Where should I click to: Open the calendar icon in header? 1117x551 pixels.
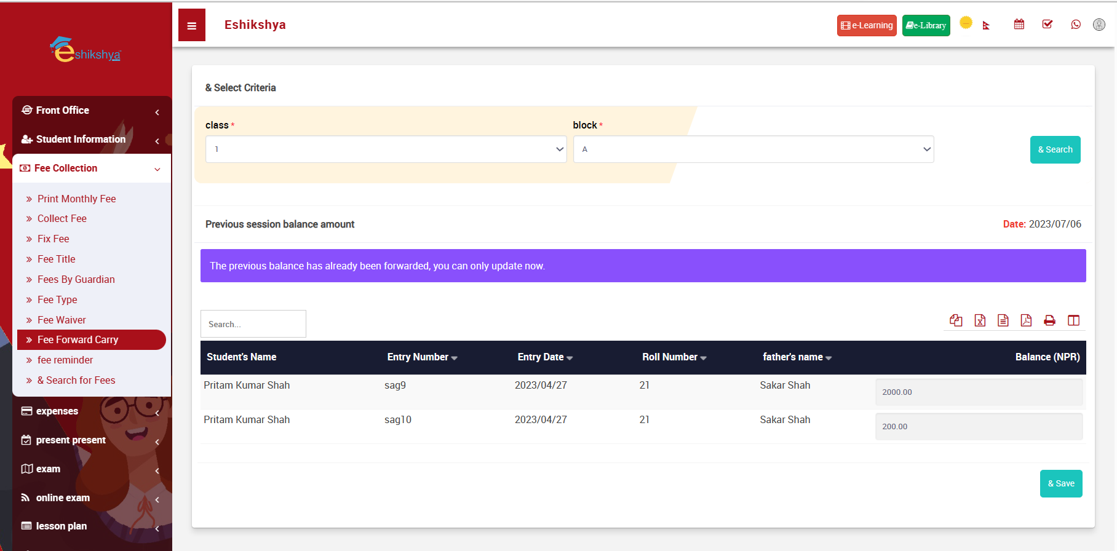[x=1019, y=25]
